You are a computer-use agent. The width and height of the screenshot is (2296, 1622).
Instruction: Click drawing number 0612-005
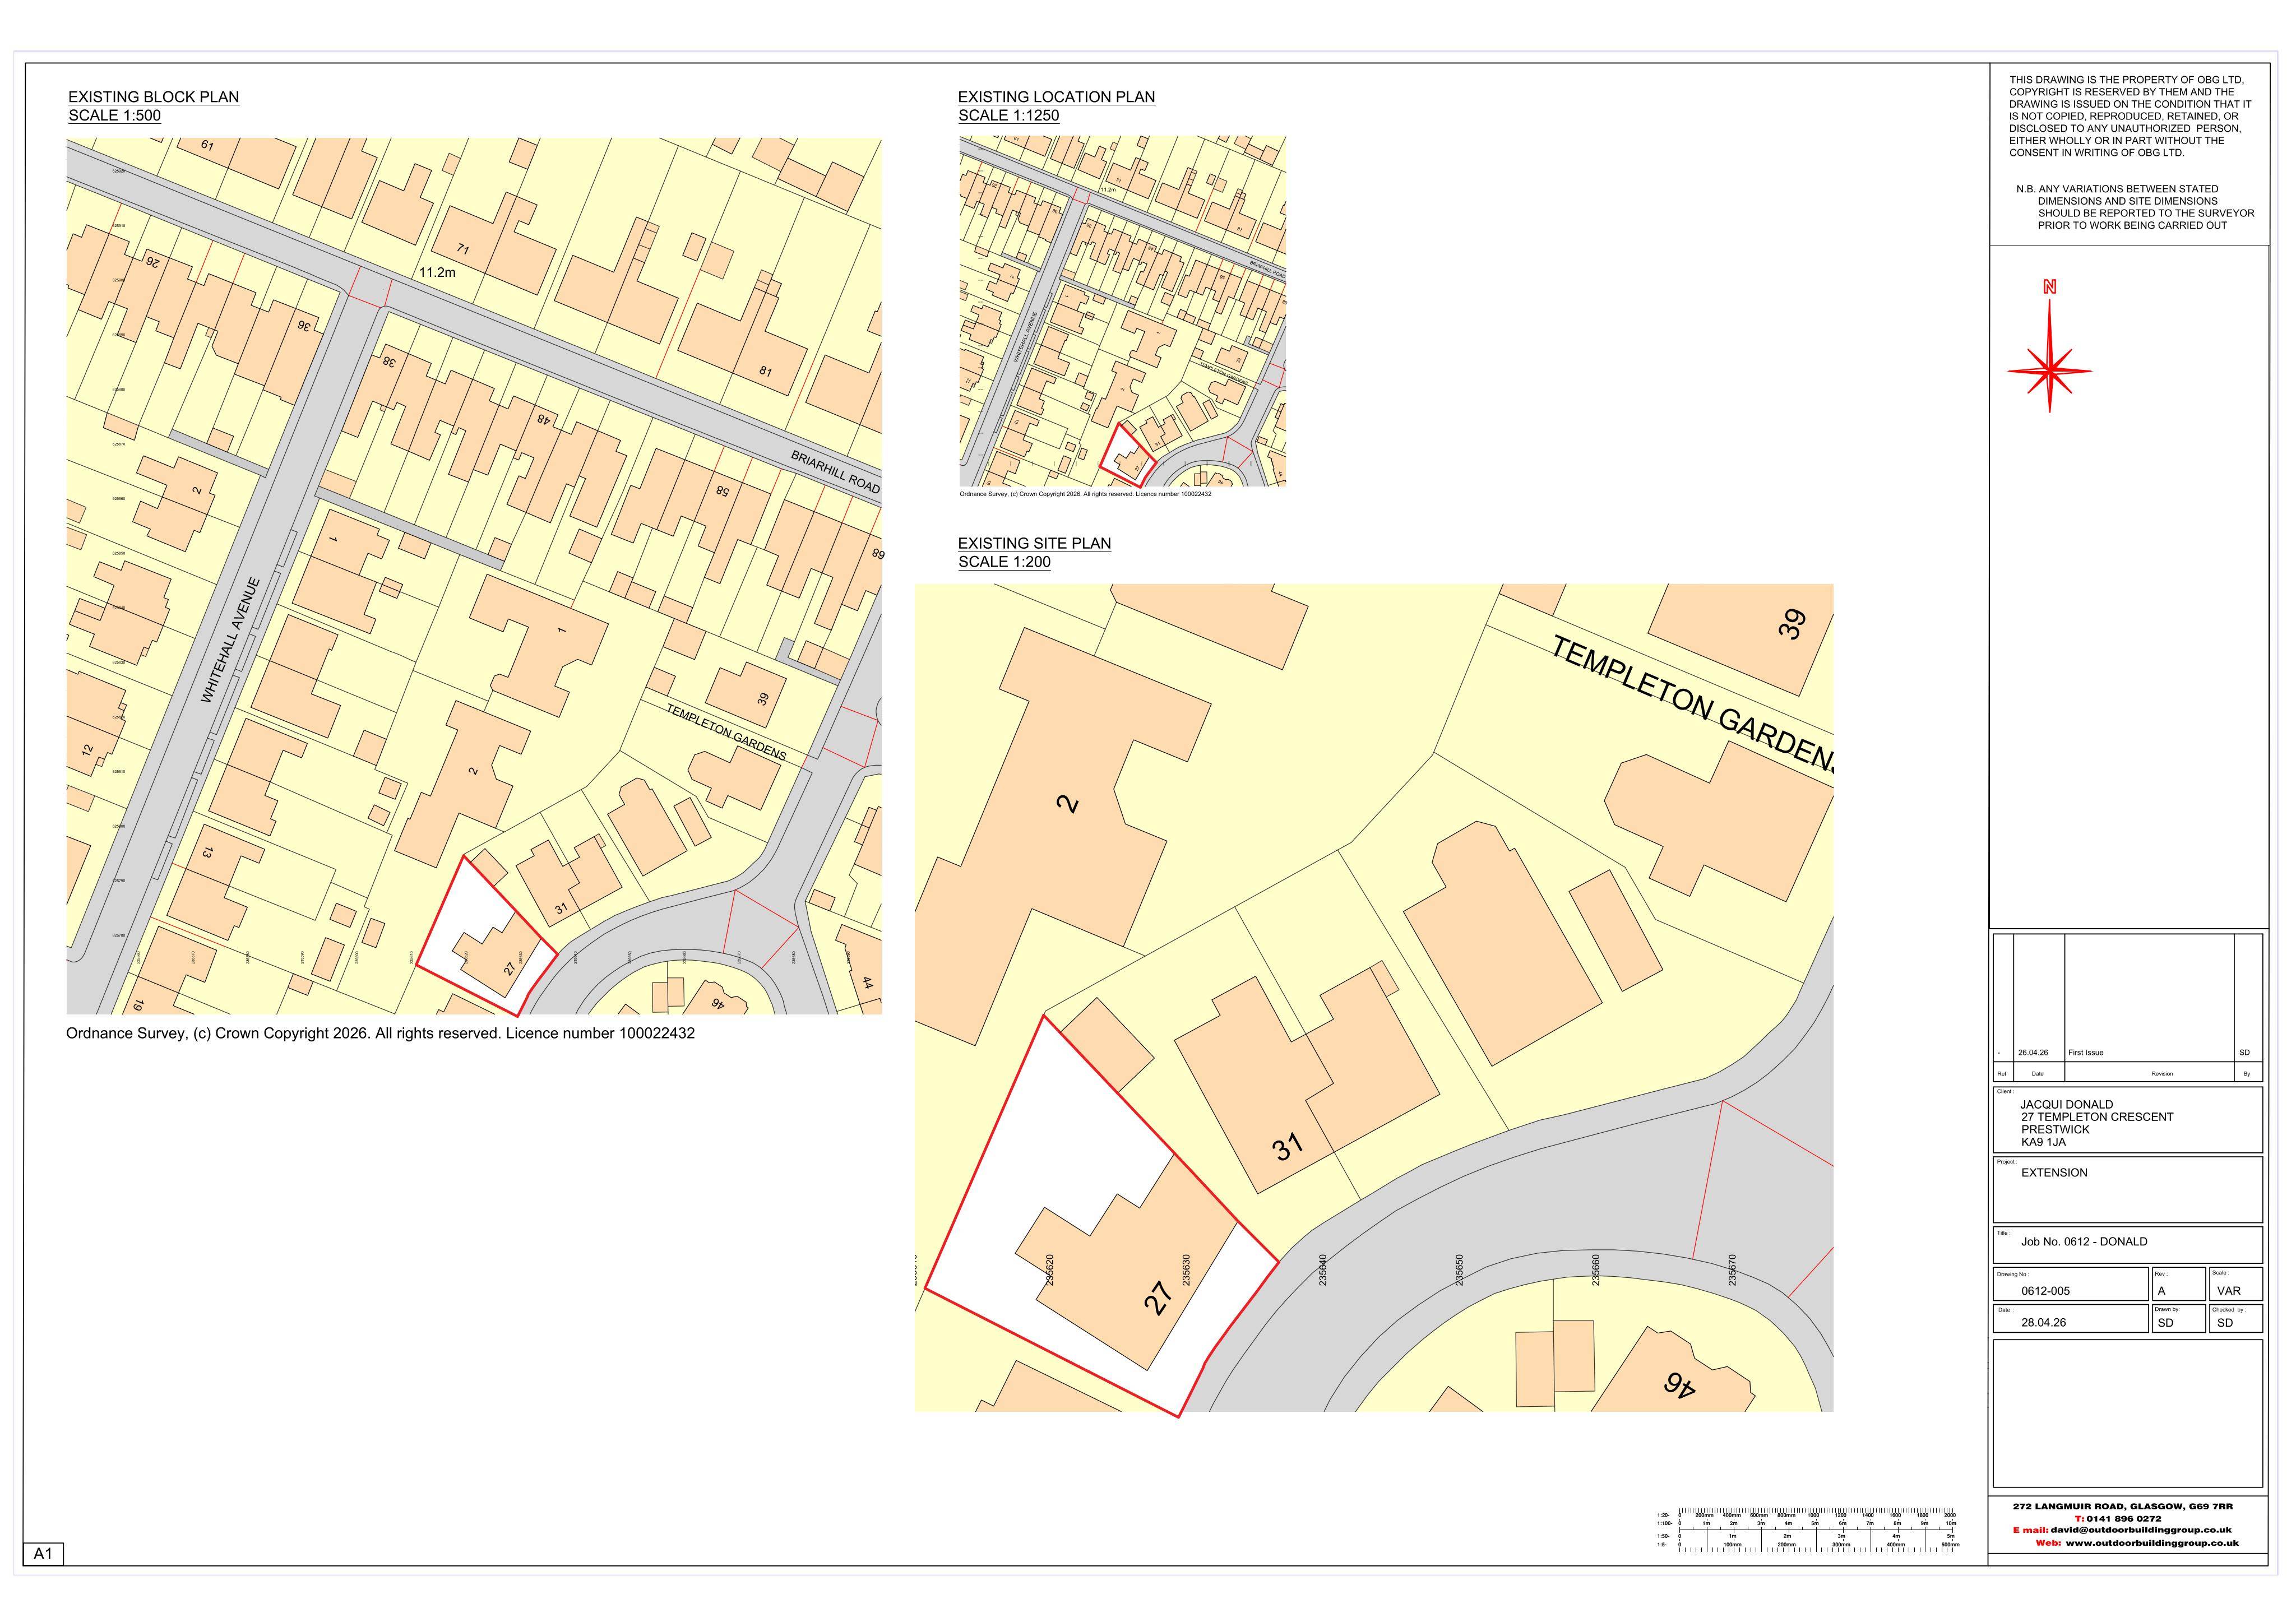[2045, 1291]
